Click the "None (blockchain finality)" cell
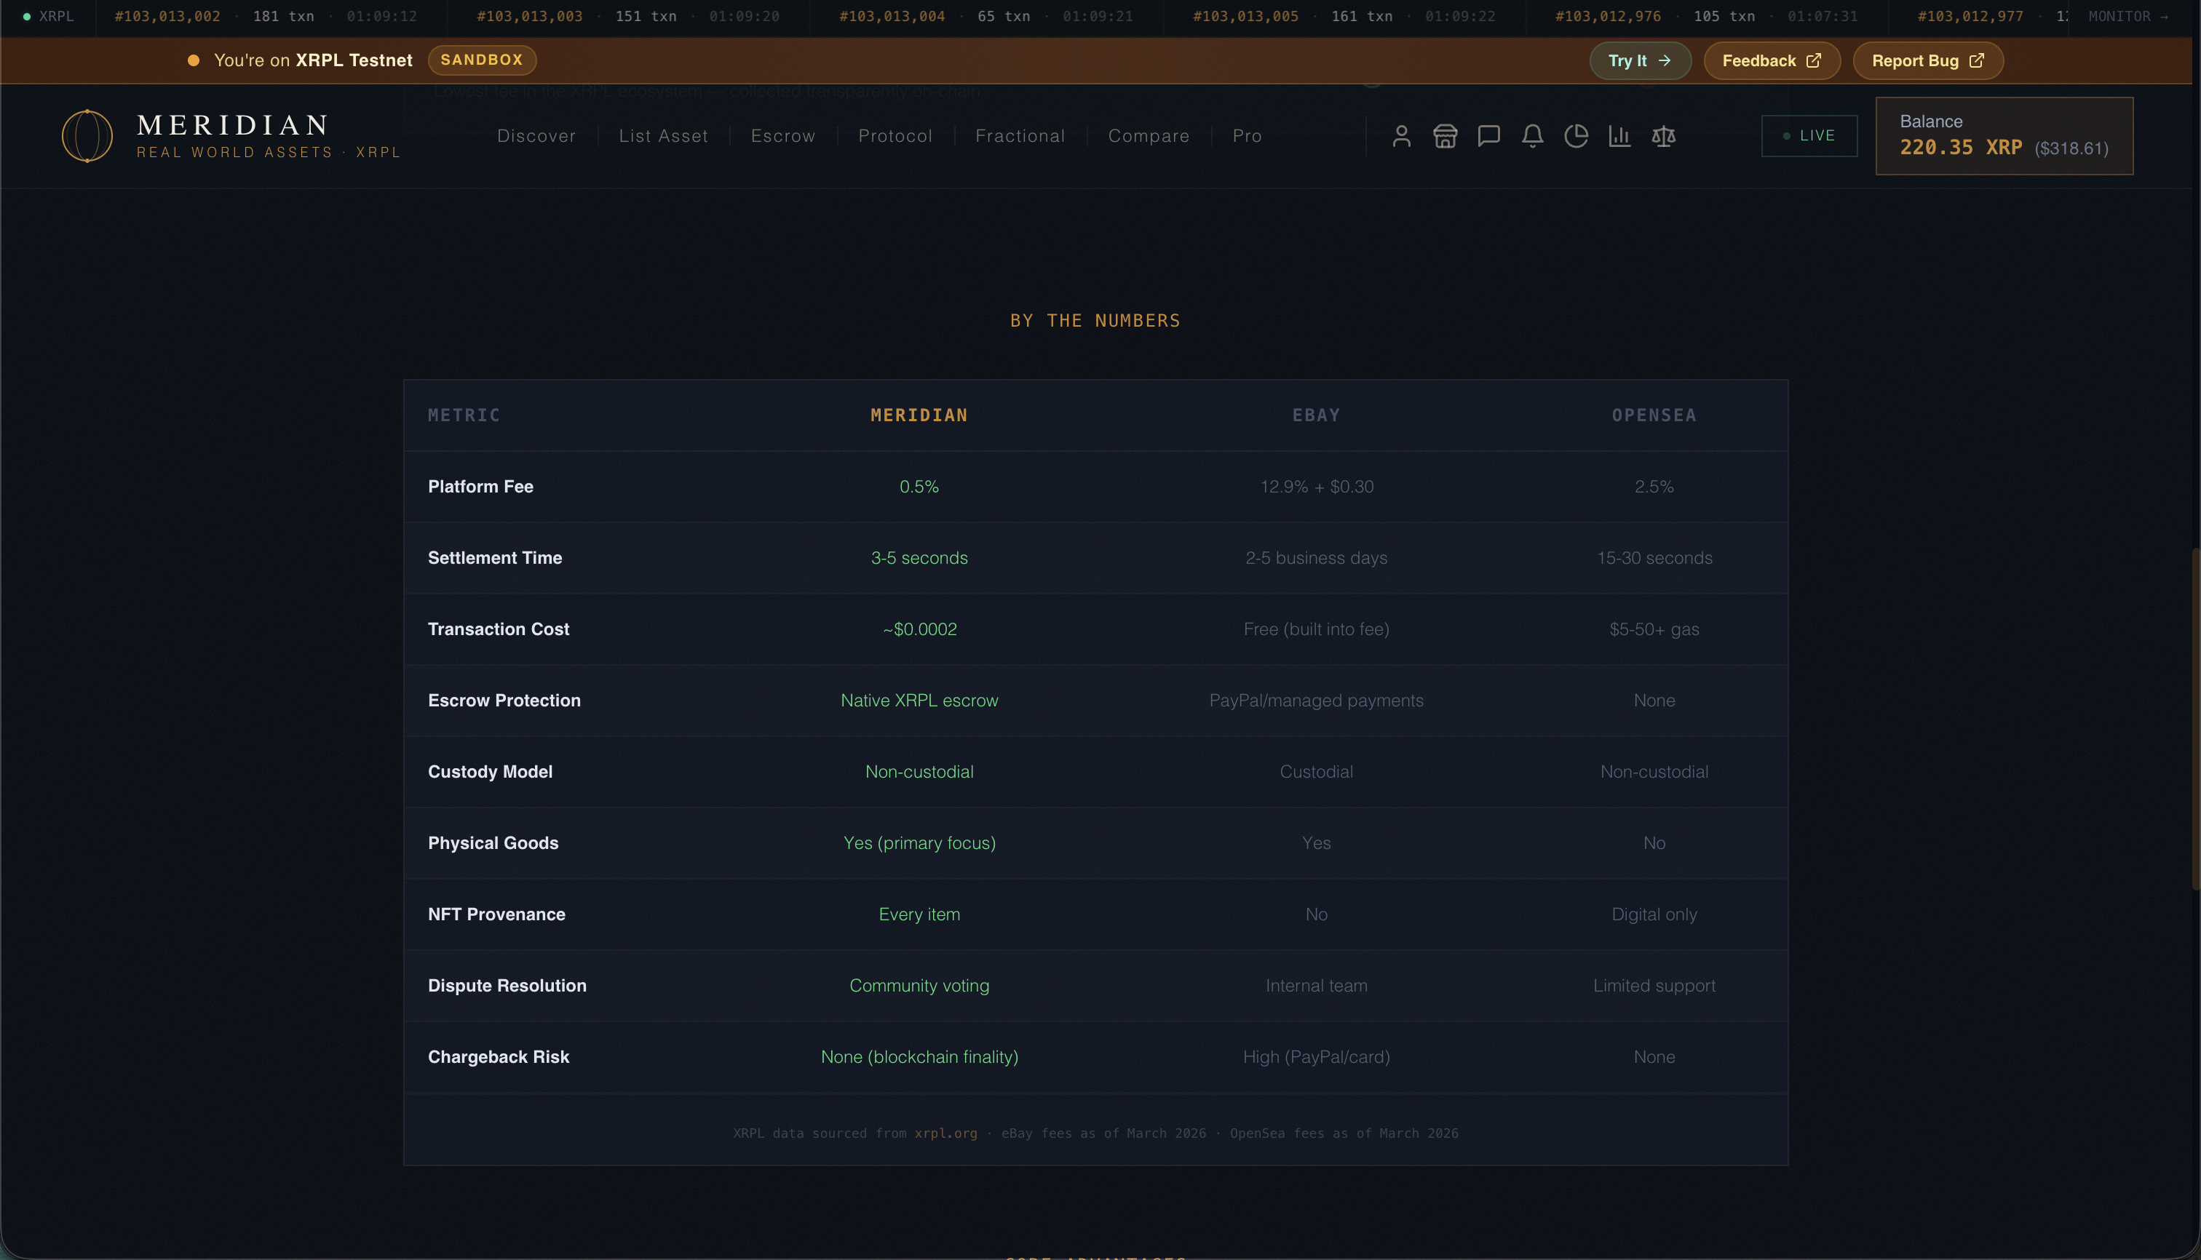Viewport: 2201px width, 1260px height. (x=919, y=1058)
